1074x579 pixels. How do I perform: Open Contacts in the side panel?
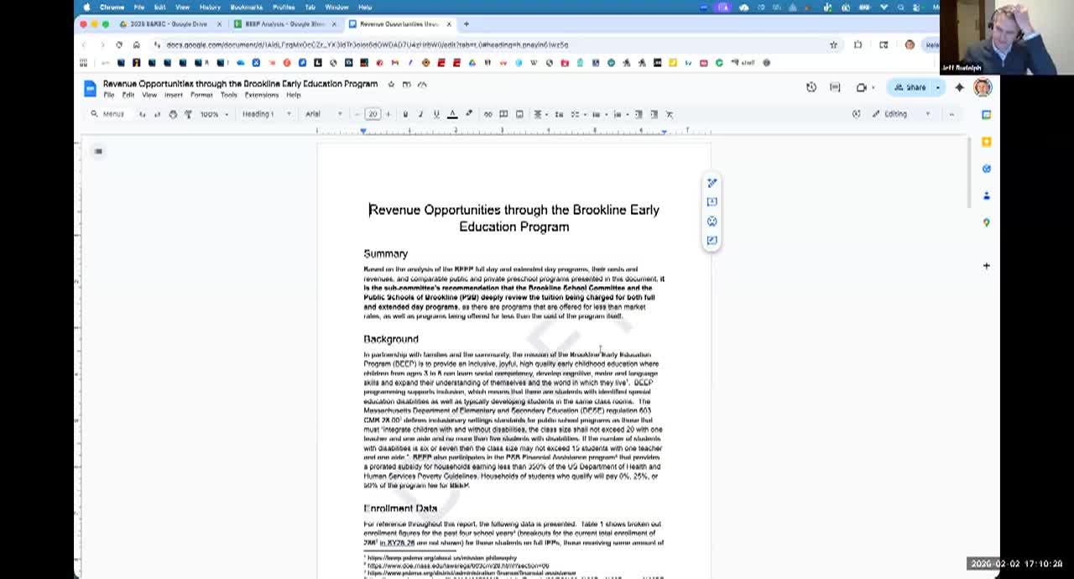point(987,196)
